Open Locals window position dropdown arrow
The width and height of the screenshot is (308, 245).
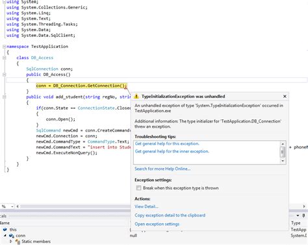point(298,216)
